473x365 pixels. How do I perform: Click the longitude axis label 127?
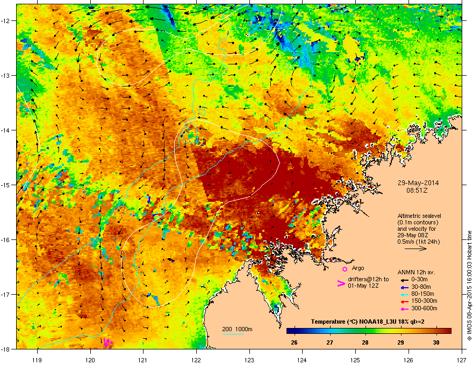pyautogui.click(x=462, y=360)
